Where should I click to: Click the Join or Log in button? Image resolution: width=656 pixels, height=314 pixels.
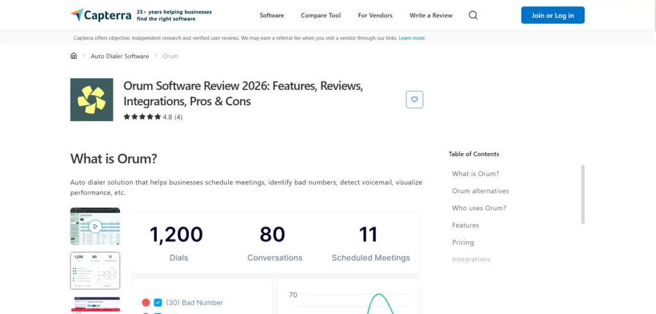point(553,15)
